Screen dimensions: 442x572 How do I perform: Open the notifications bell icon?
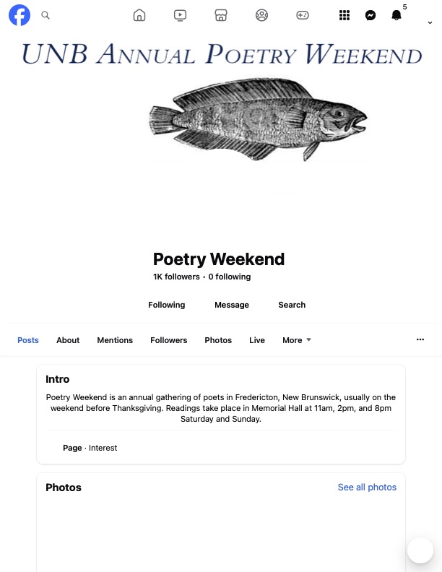[x=396, y=15]
